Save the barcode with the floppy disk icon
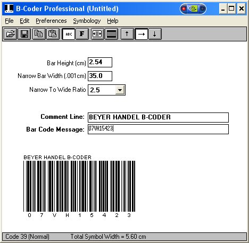249x243 pixels. coord(24,34)
